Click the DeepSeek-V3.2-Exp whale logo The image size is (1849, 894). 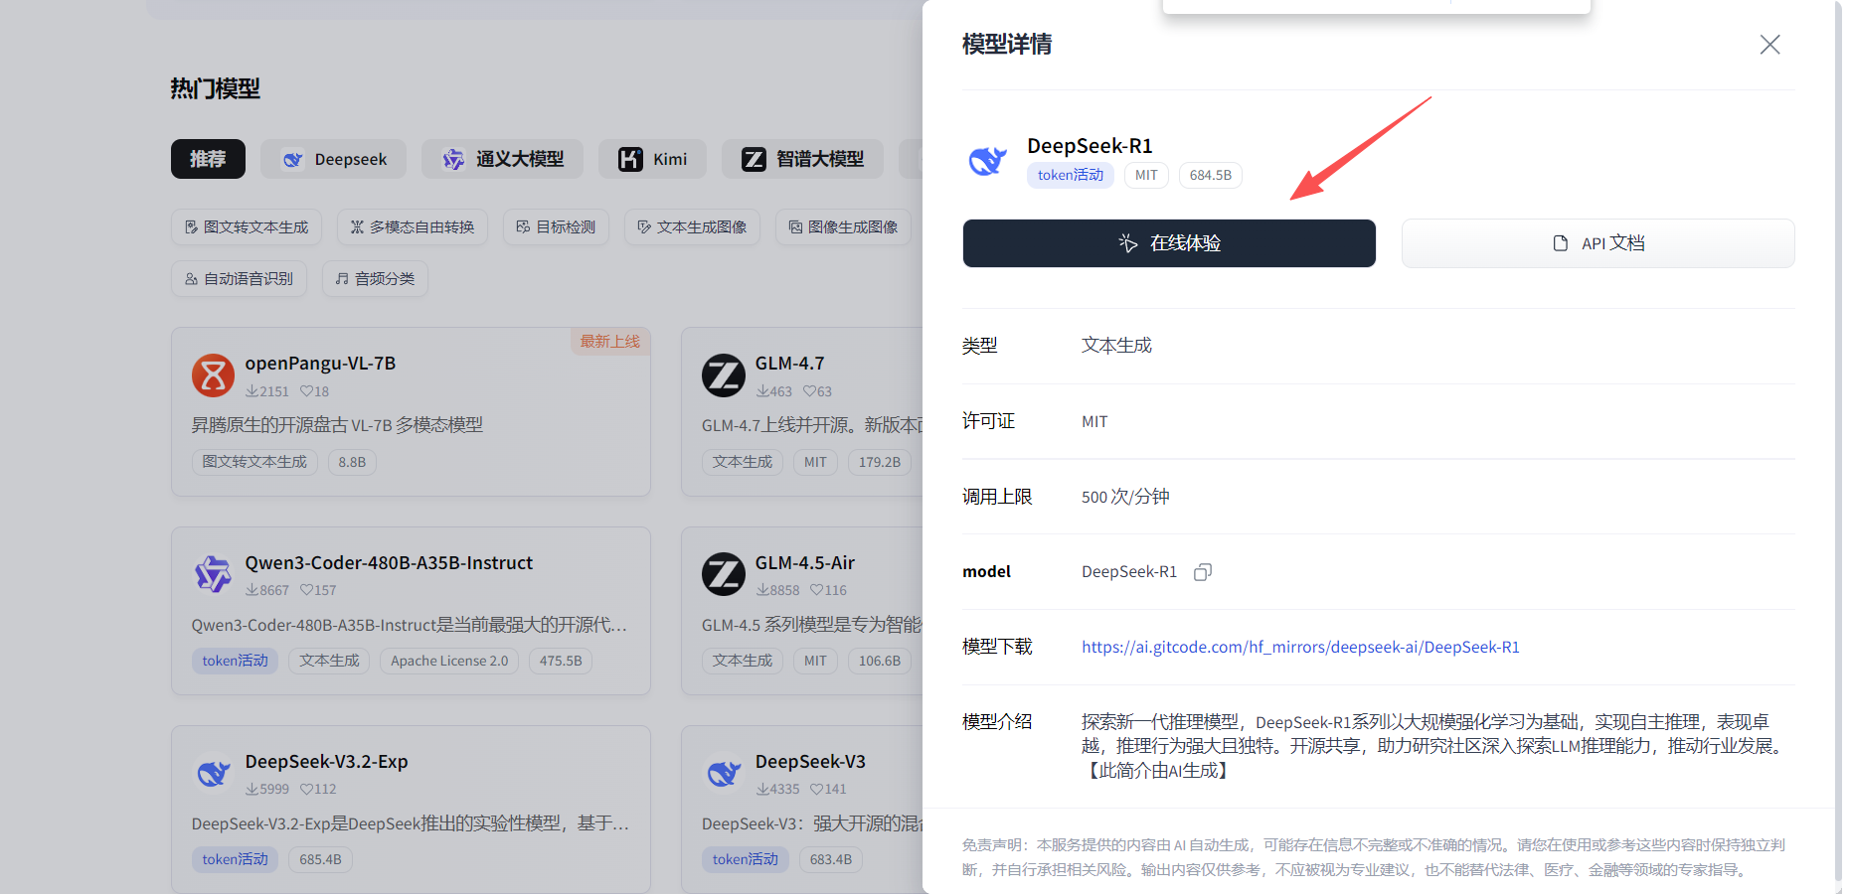213,773
